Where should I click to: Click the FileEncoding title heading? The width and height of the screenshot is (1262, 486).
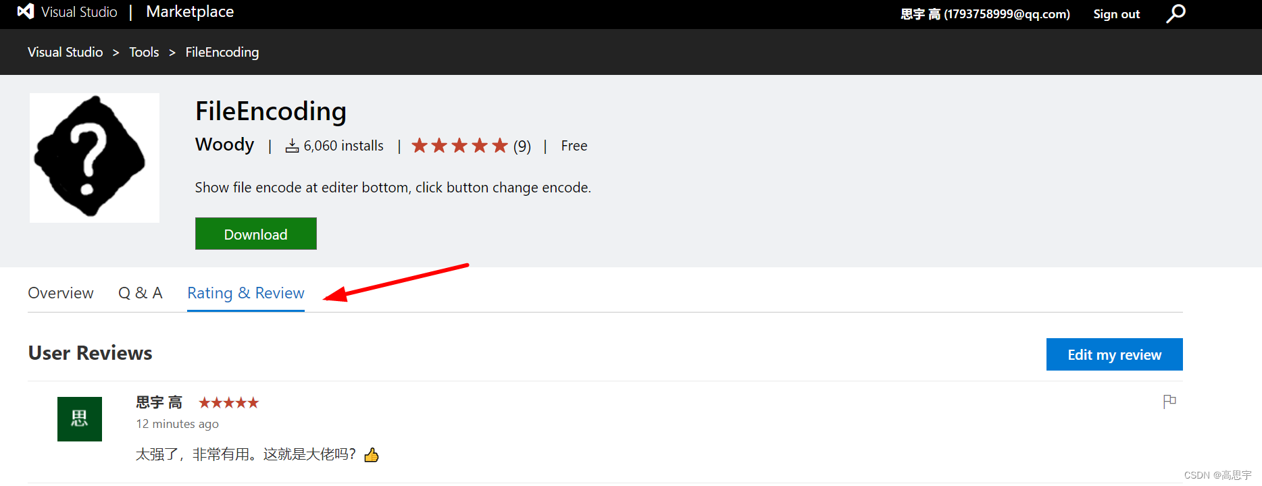tap(271, 111)
